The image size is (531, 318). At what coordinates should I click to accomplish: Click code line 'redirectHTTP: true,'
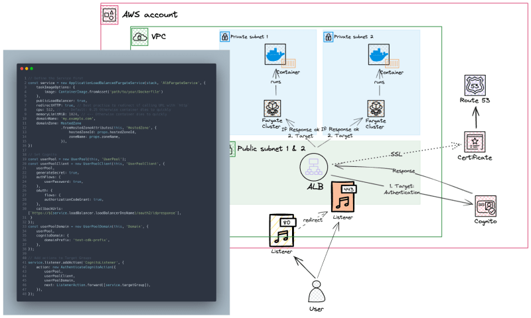click(55, 105)
